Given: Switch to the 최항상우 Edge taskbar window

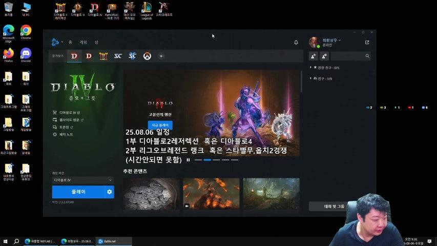Looking at the screenshot, I should 77,241.
